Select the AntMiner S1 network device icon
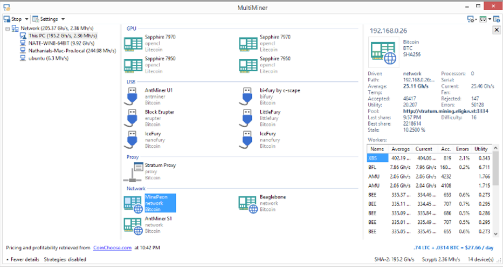 (x=133, y=226)
